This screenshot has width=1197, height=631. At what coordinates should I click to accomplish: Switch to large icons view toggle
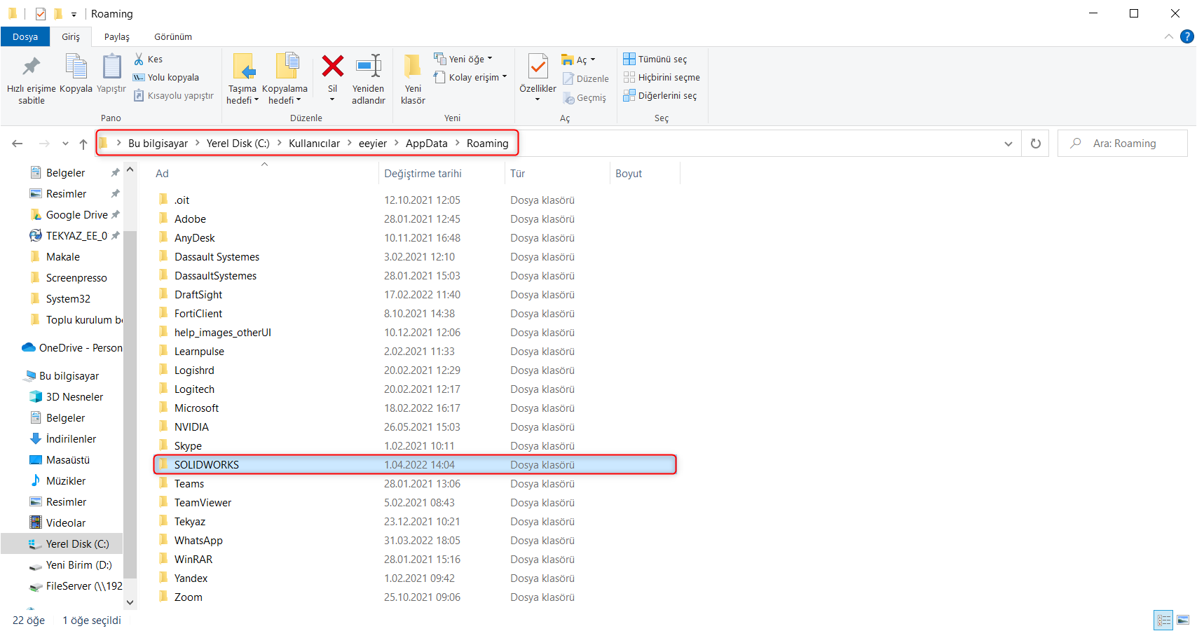1183,620
